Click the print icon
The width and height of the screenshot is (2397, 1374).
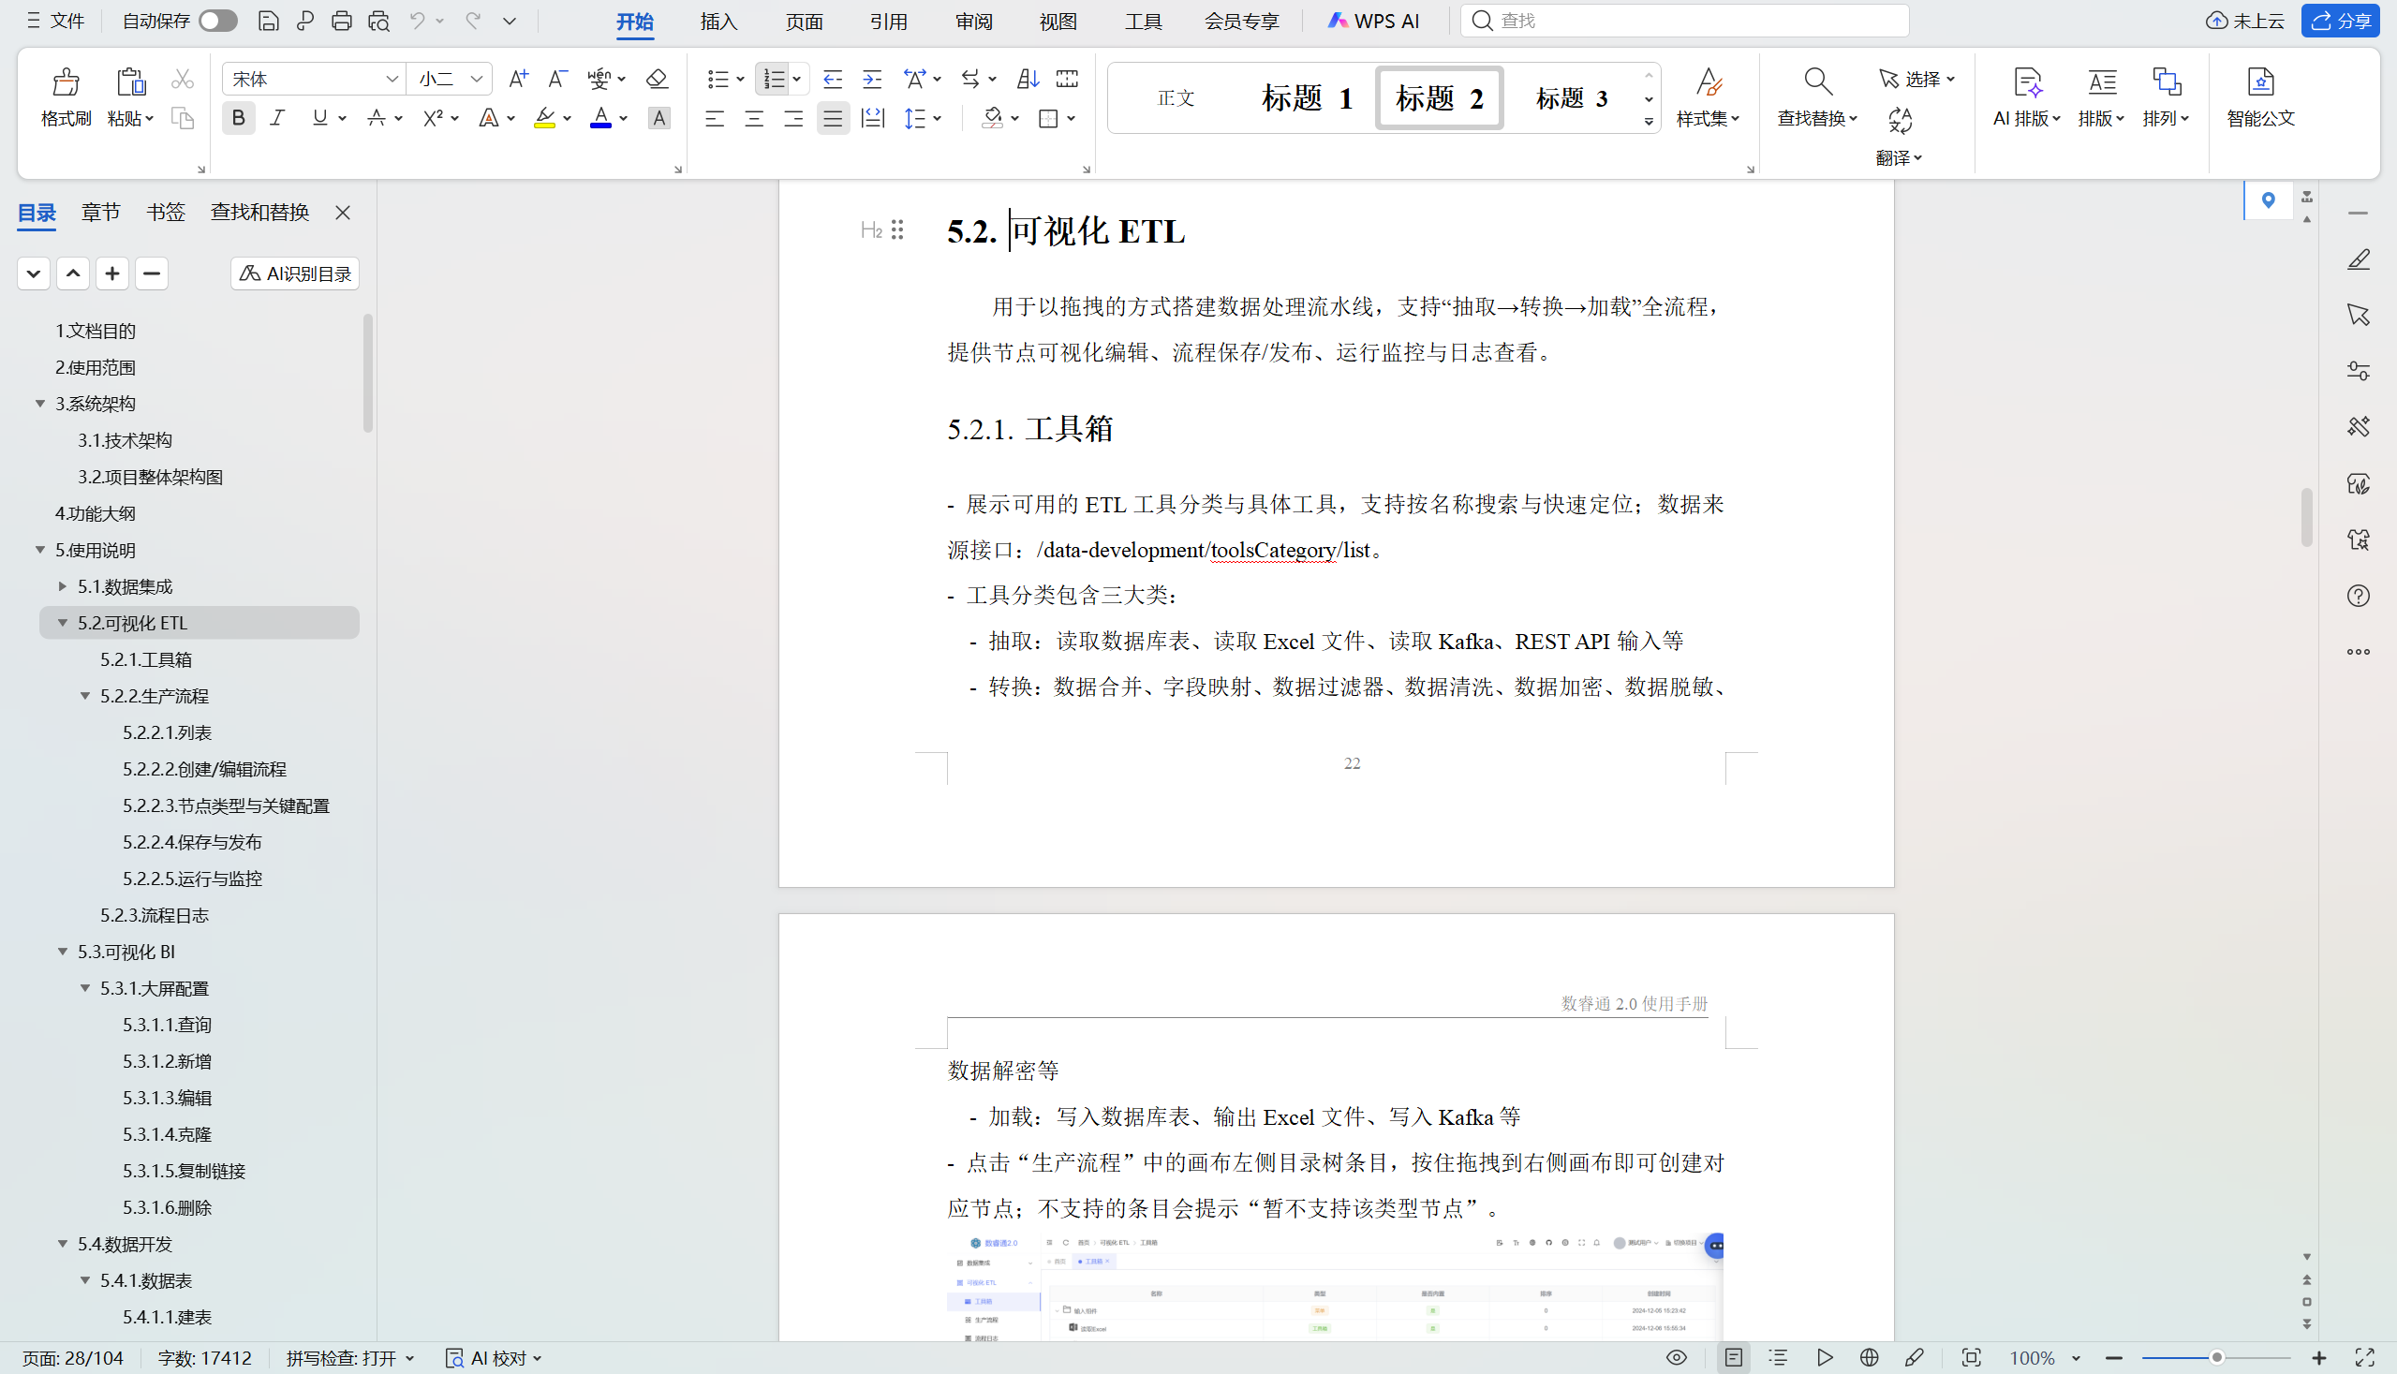tap(341, 20)
